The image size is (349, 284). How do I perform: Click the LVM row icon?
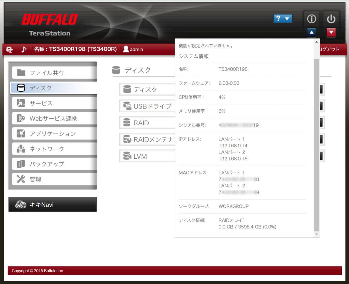click(127, 156)
